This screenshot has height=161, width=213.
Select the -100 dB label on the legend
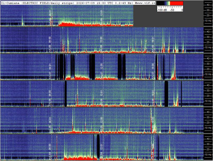[162, 10]
